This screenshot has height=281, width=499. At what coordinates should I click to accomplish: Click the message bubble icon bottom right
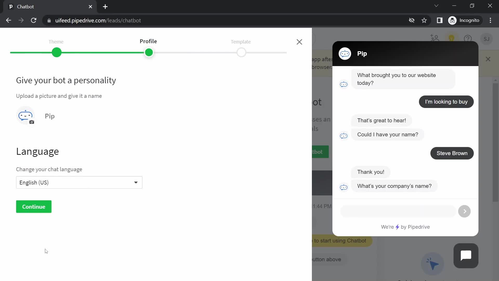coord(466,256)
